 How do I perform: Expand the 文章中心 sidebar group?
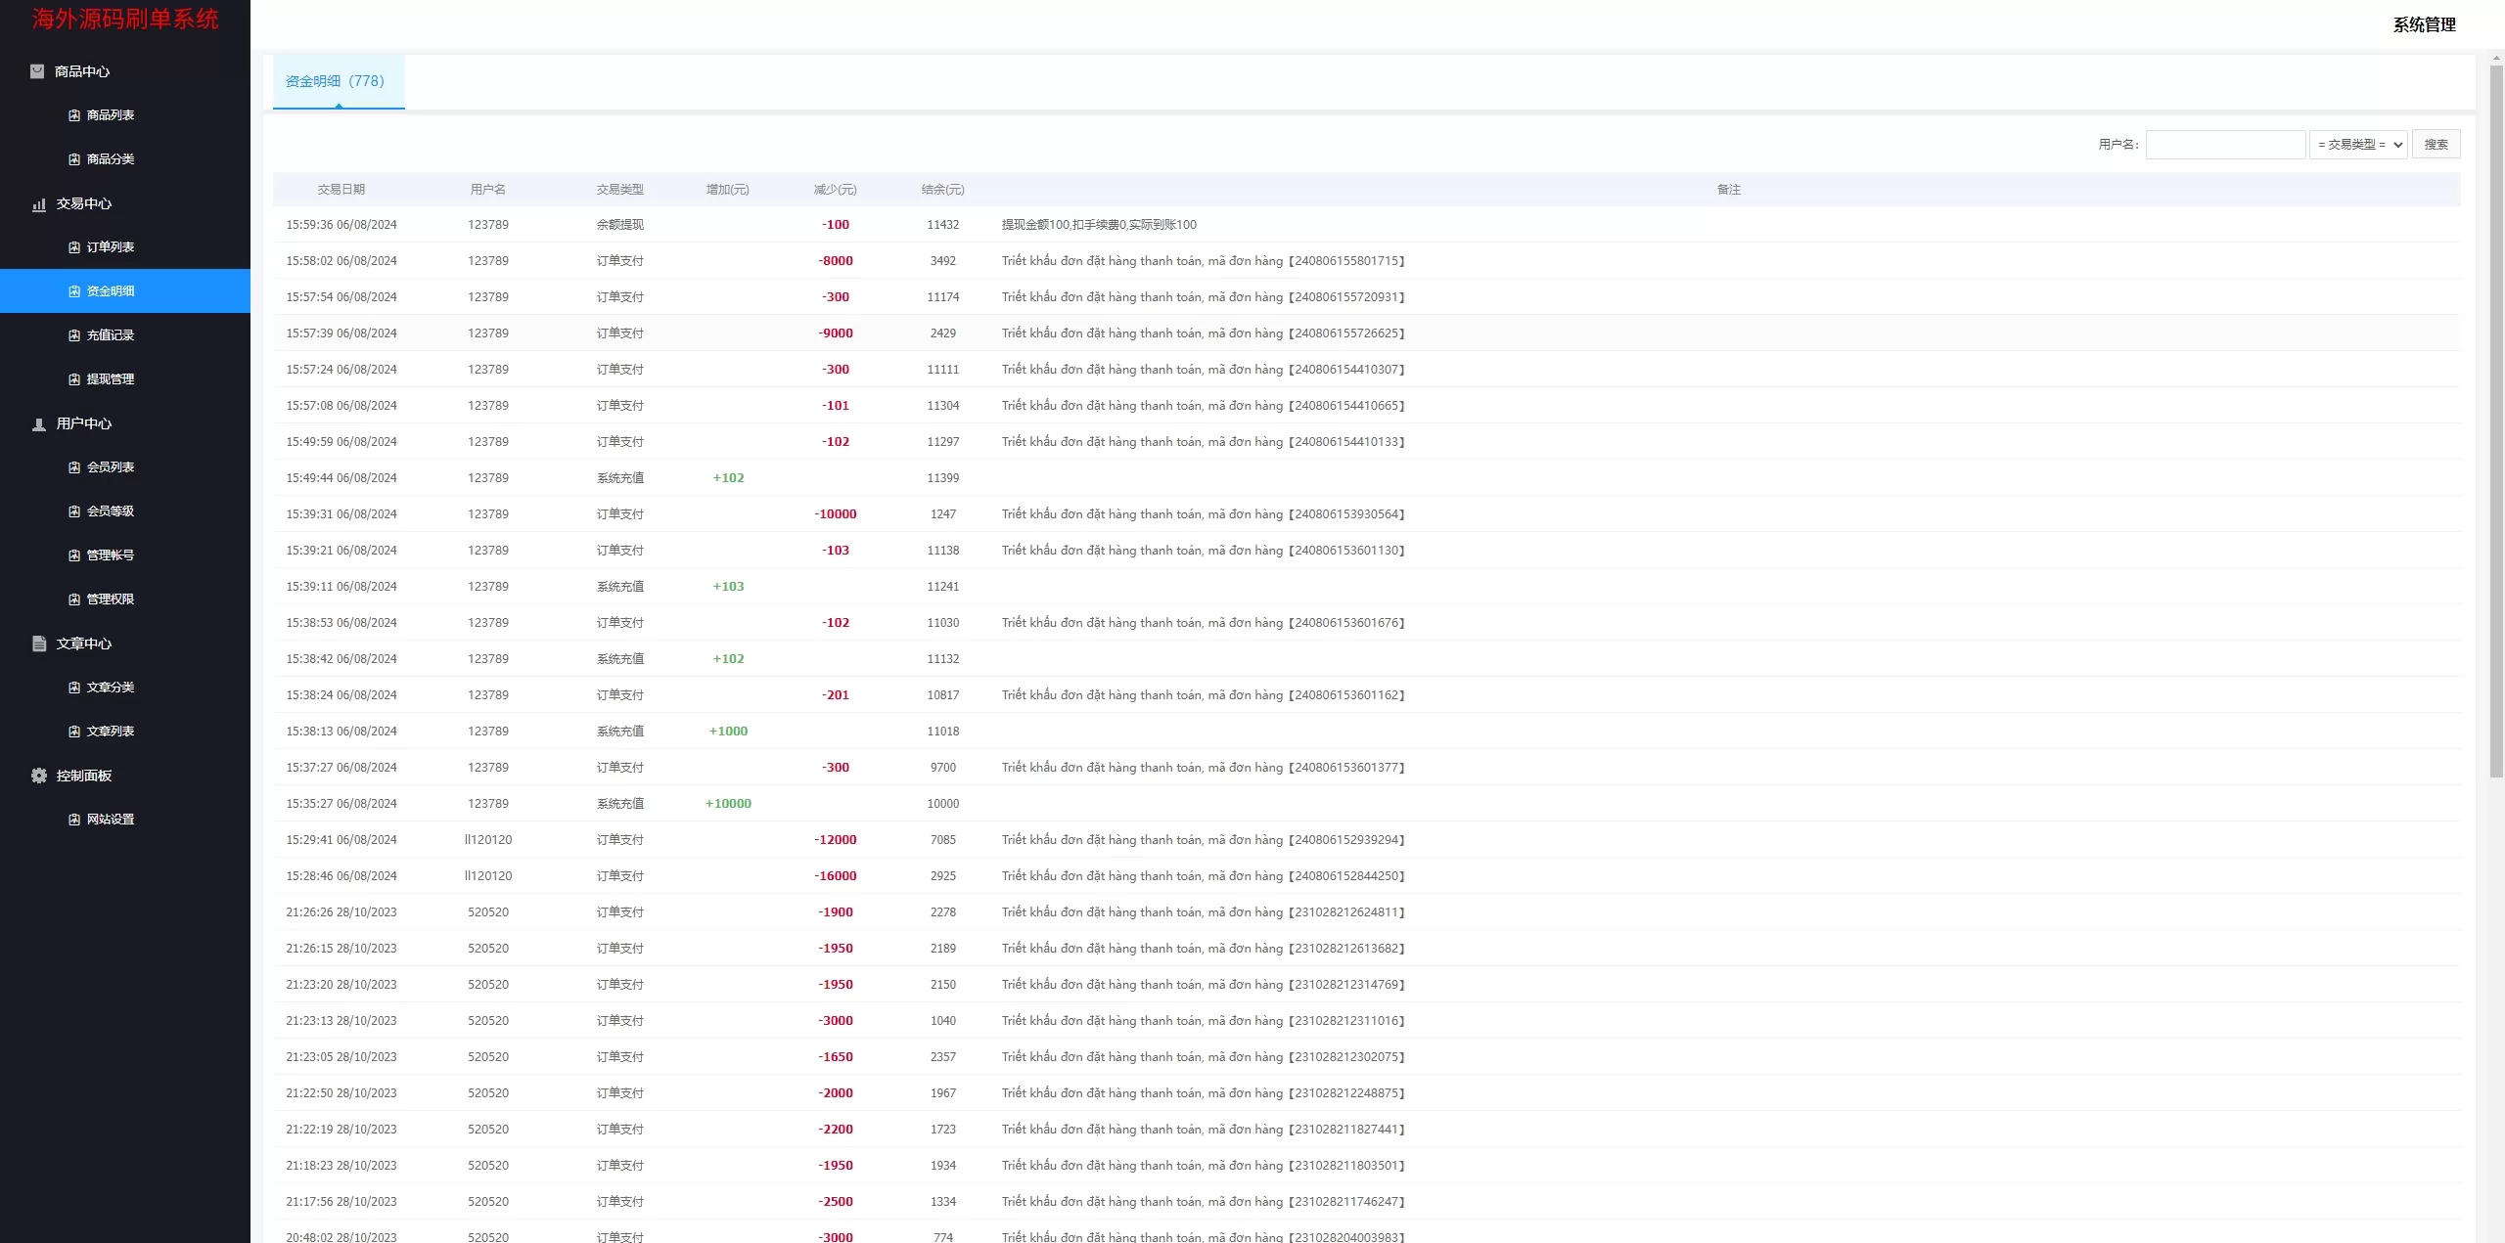coord(84,644)
